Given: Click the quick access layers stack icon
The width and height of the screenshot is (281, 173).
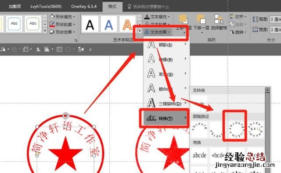Looking at the screenshot, I should pos(47,49).
